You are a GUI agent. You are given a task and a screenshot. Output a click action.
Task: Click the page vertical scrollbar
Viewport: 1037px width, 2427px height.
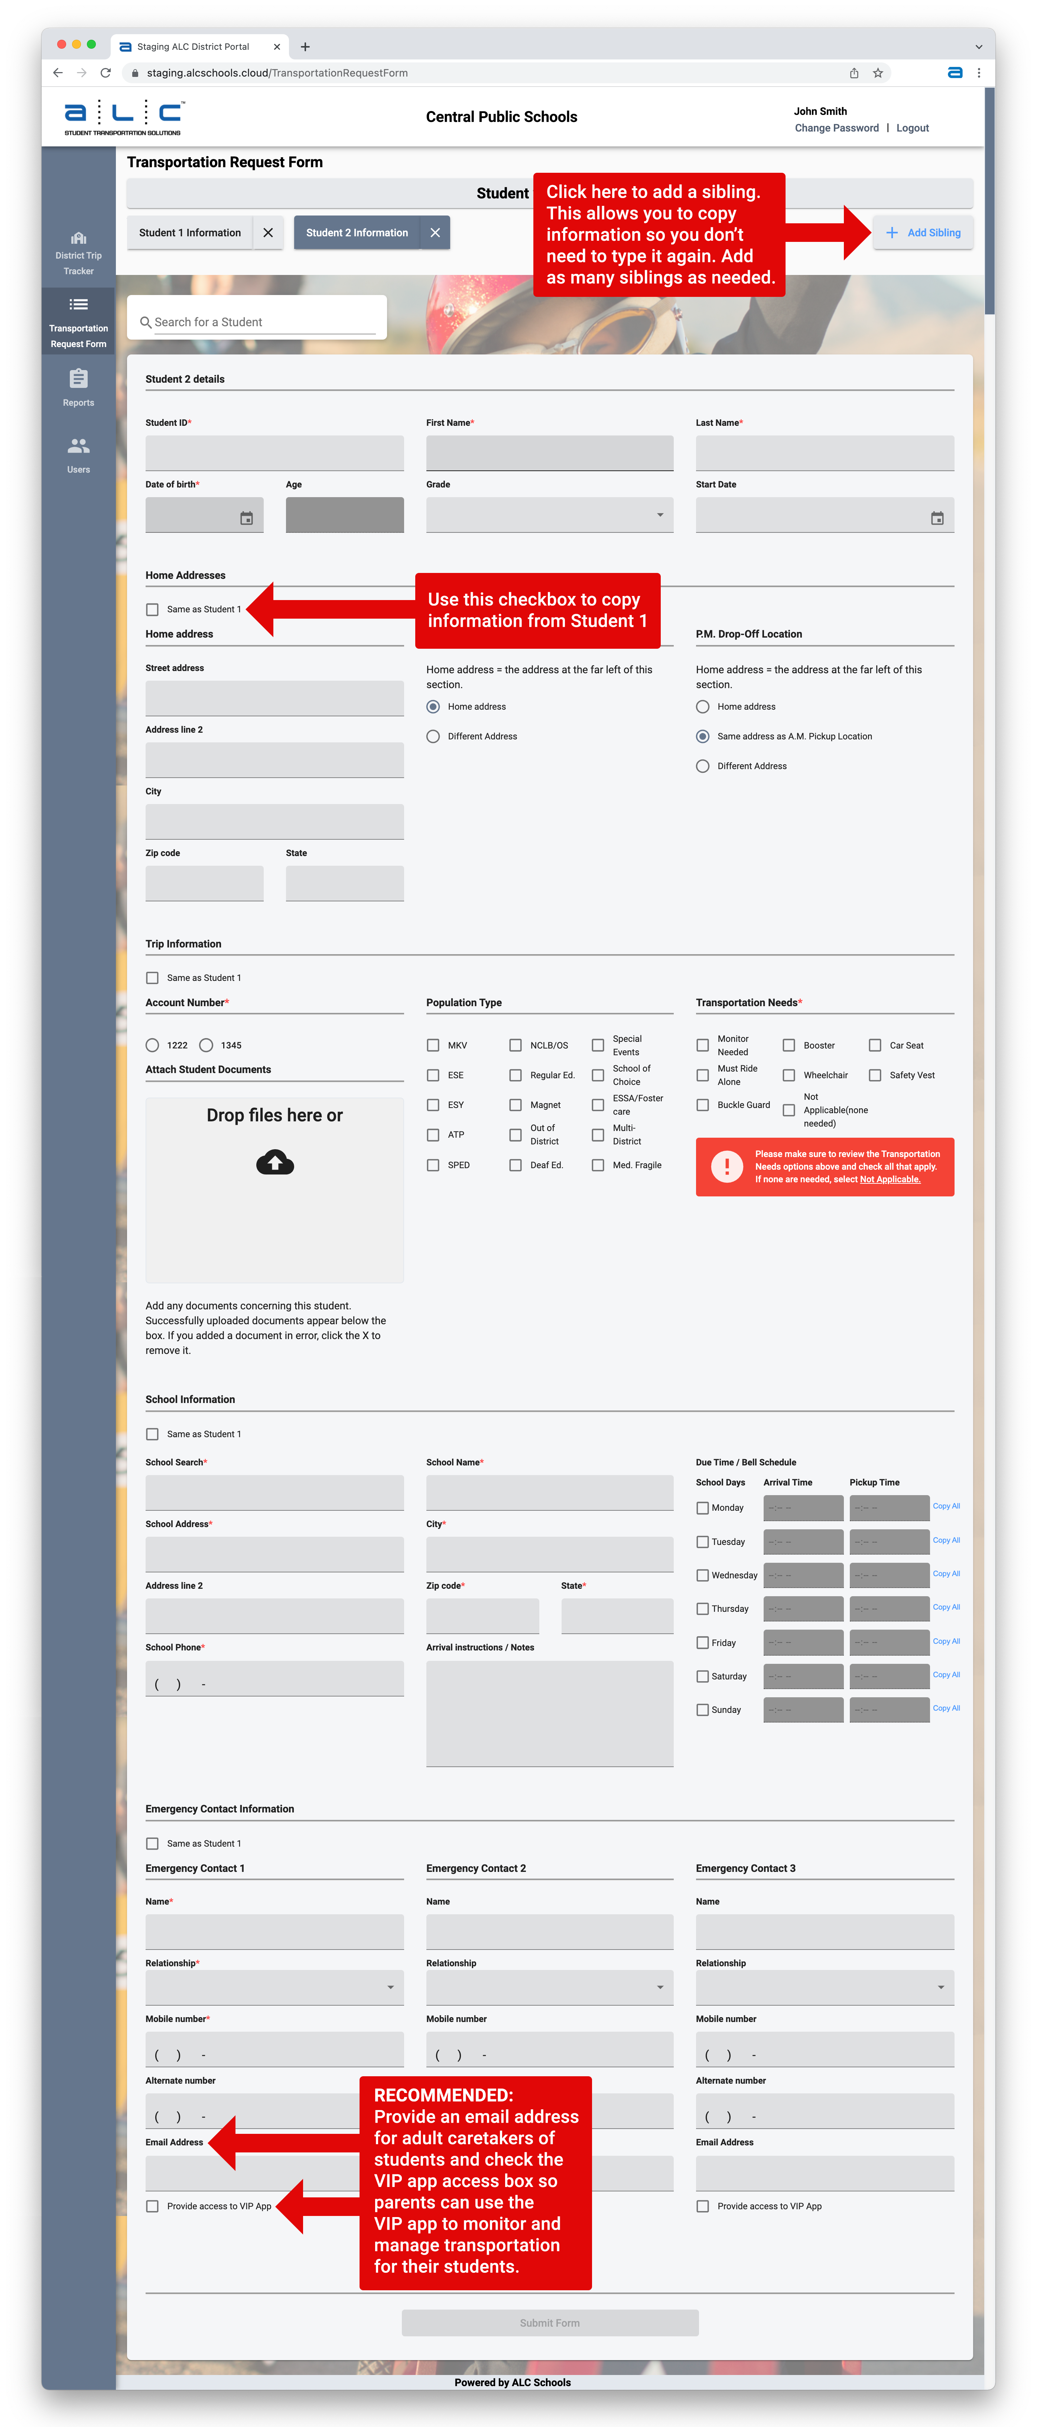(989, 202)
